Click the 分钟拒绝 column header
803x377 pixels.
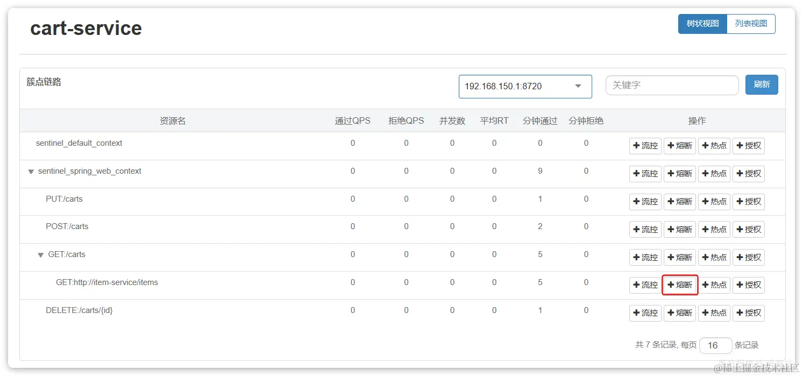coord(586,121)
